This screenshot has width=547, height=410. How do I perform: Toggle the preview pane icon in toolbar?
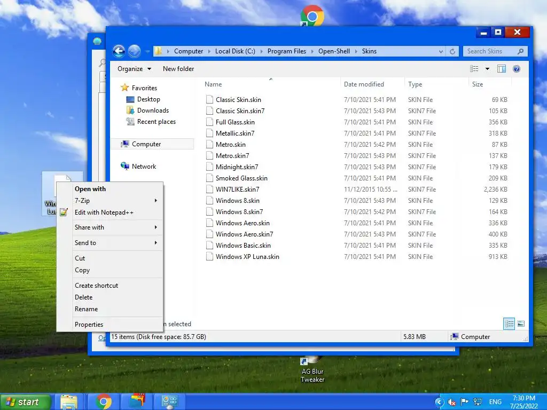coord(501,69)
